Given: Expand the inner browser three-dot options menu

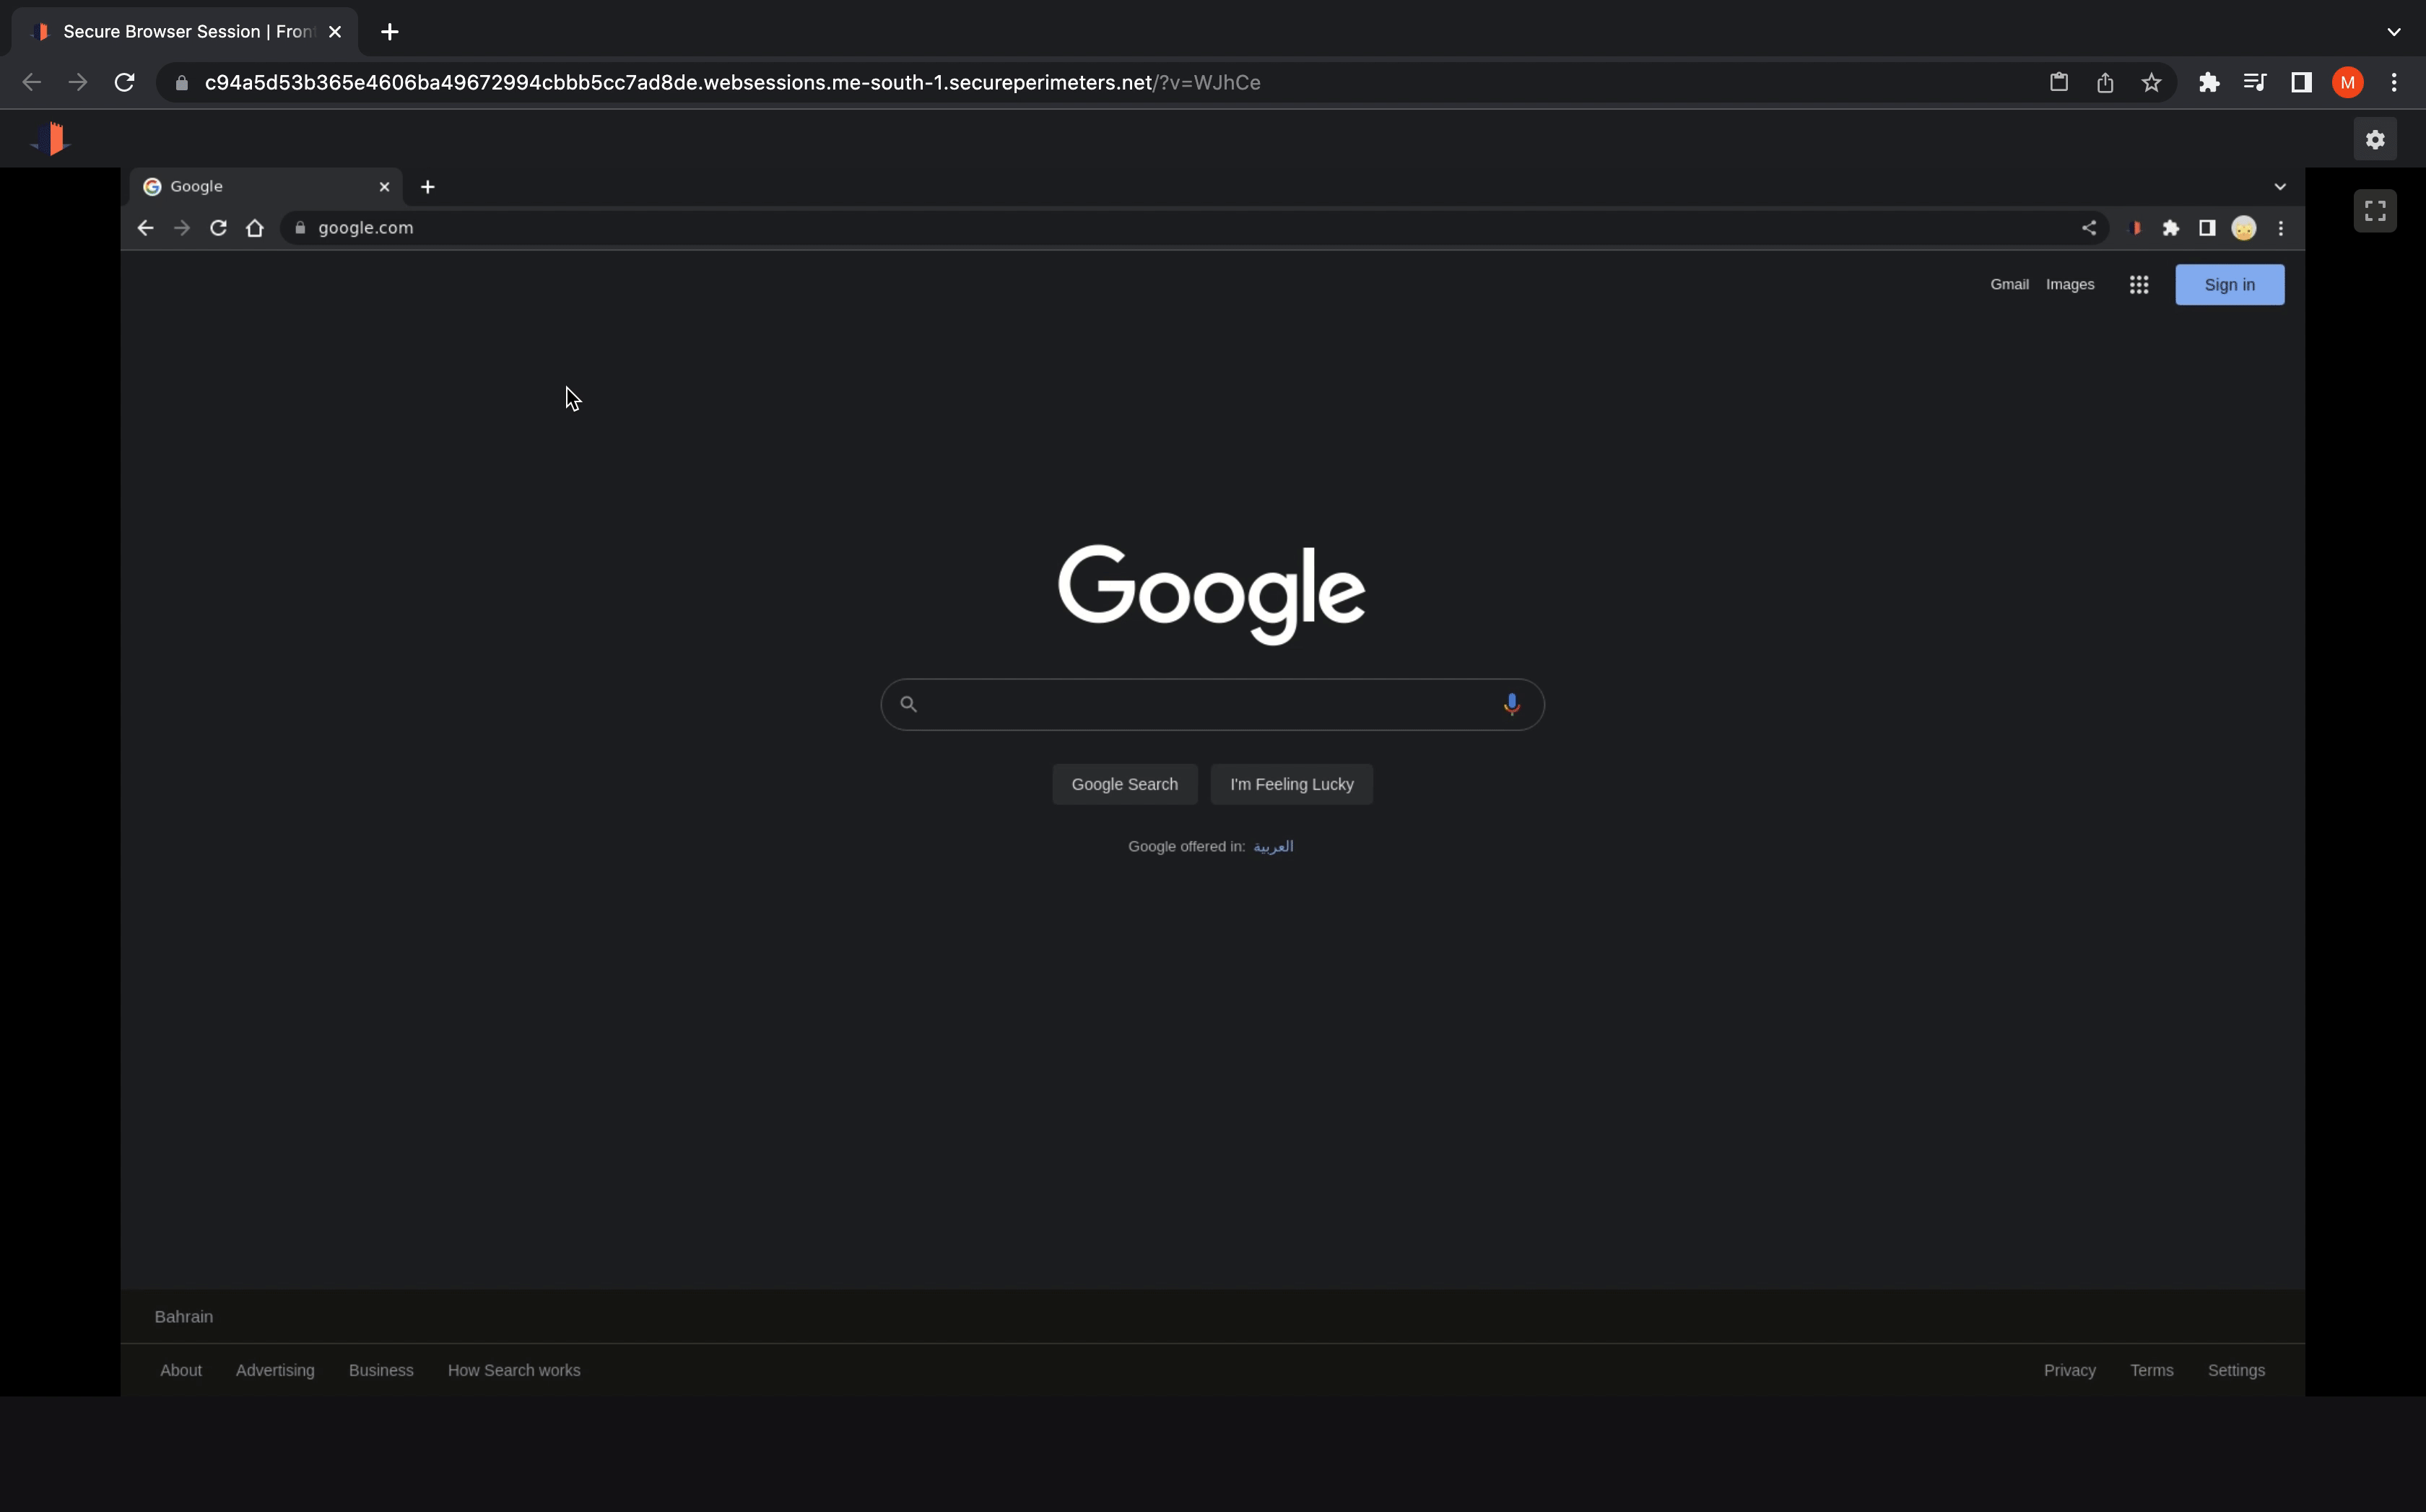Looking at the screenshot, I should coord(2282,228).
